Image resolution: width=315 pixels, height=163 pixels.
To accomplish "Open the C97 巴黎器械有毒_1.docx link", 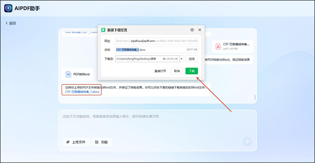I will coord(82,92).
